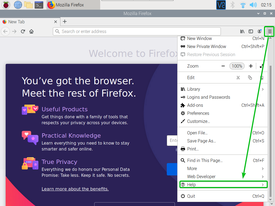Click the Practical Knowledge chat bubbles icon
The width and height of the screenshot is (275, 206).
30,138
